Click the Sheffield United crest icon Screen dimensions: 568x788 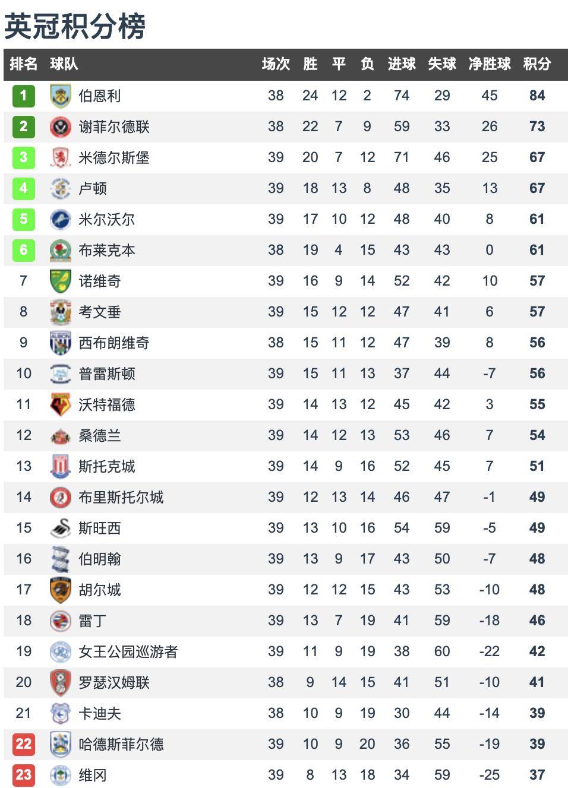click(x=60, y=126)
